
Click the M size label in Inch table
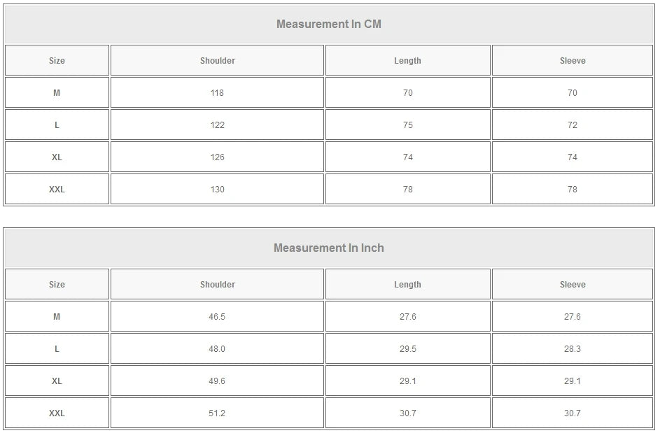coord(57,317)
